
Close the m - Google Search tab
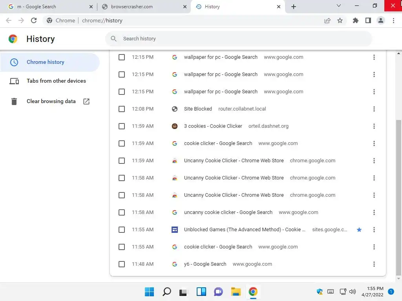coord(91,7)
